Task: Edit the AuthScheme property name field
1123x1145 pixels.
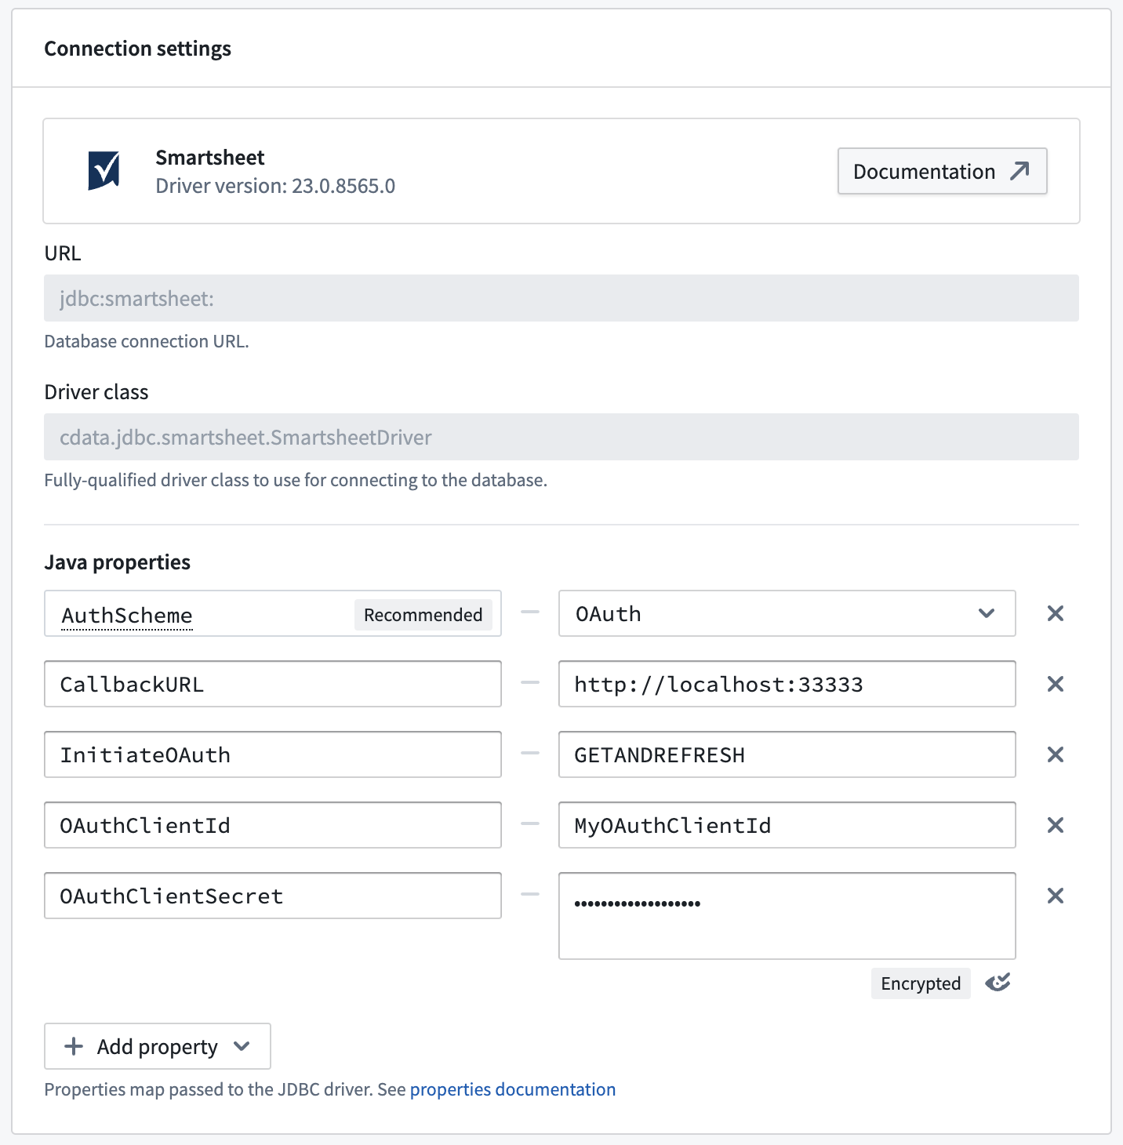Action: pos(272,613)
